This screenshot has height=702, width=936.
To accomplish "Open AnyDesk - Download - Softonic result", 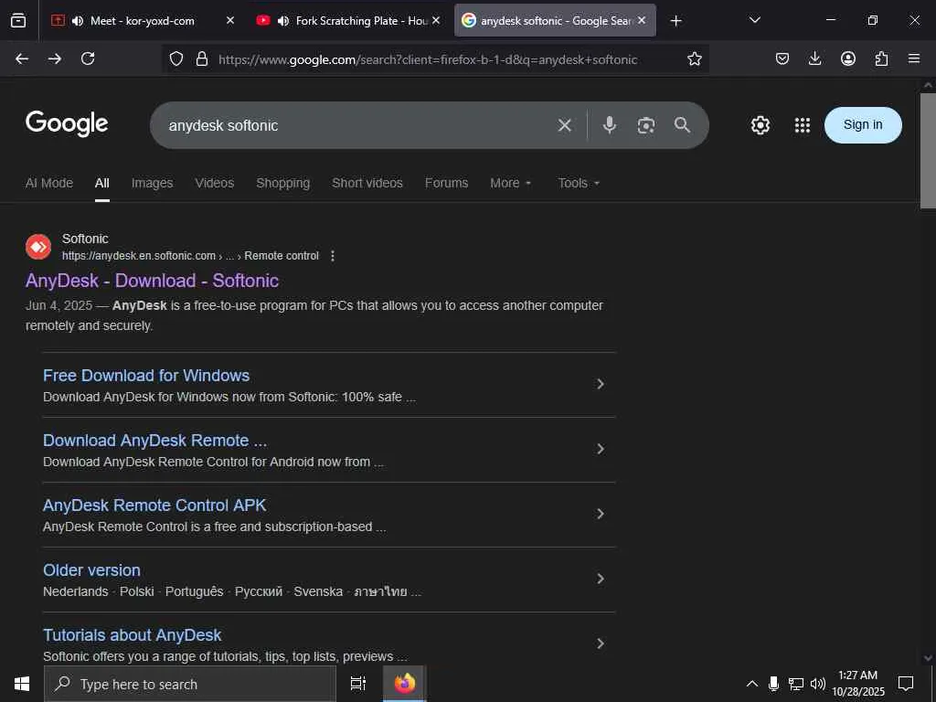I will (153, 281).
